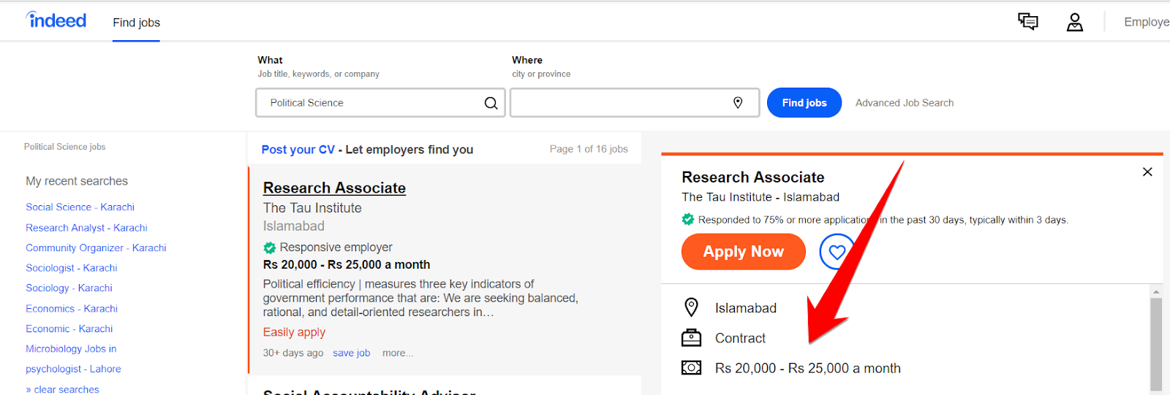Open the Employers link in header
1170x395 pixels.
1147,22
